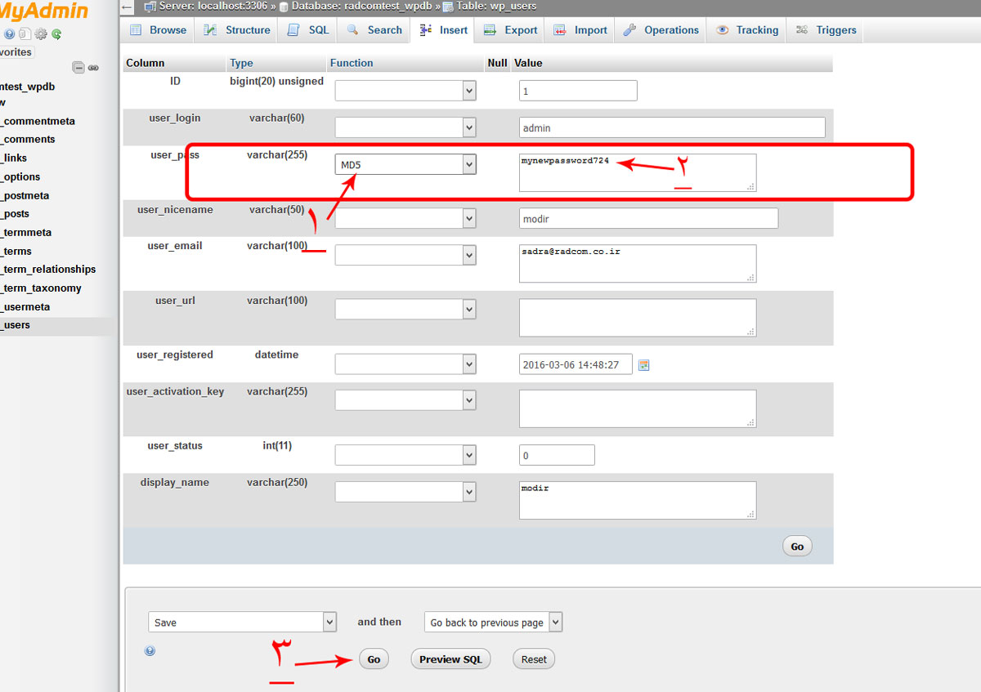Open the copy-document icon in sidebar
The width and height of the screenshot is (981, 692).
click(25, 34)
